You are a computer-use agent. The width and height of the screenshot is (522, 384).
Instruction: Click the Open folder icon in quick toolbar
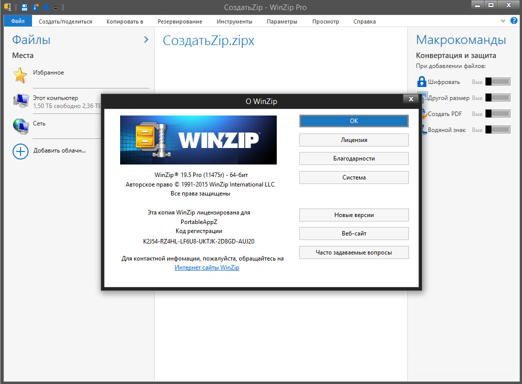coord(46,7)
